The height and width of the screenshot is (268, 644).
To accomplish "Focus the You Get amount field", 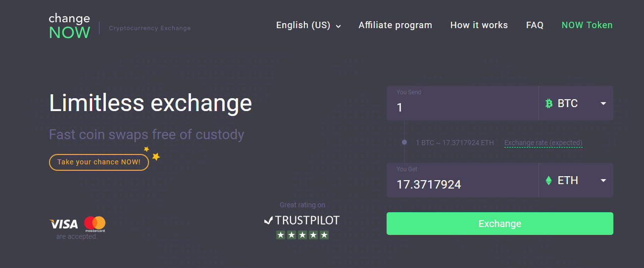I will (462, 180).
